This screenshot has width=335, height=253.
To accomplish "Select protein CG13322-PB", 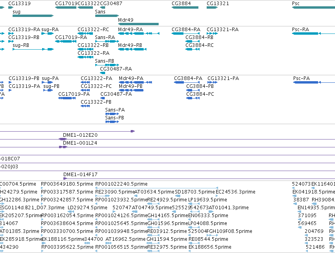I will pyautogui.click(x=96, y=102).
